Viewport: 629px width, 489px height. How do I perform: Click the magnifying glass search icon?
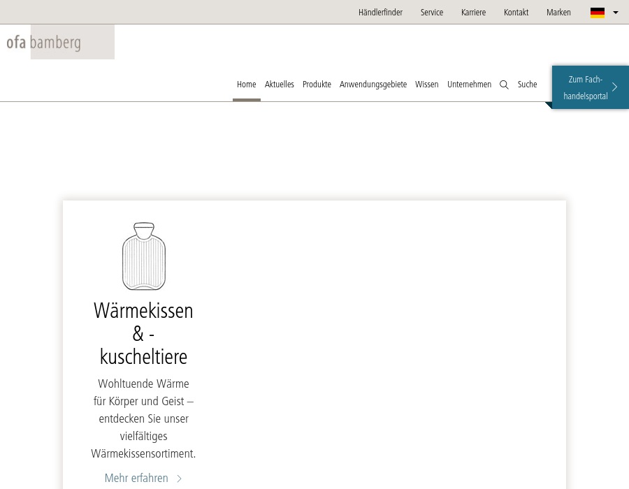[x=504, y=85]
